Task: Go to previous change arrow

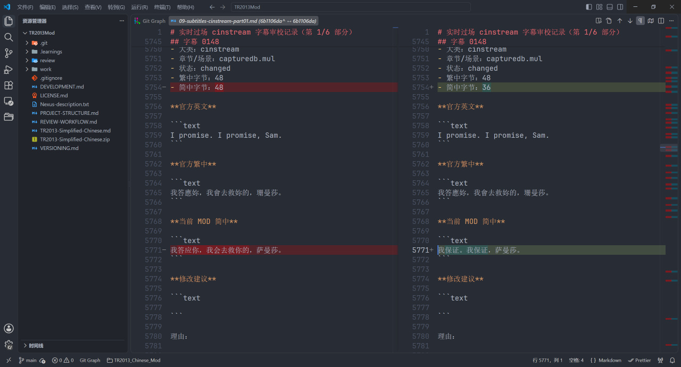Action: click(x=619, y=21)
